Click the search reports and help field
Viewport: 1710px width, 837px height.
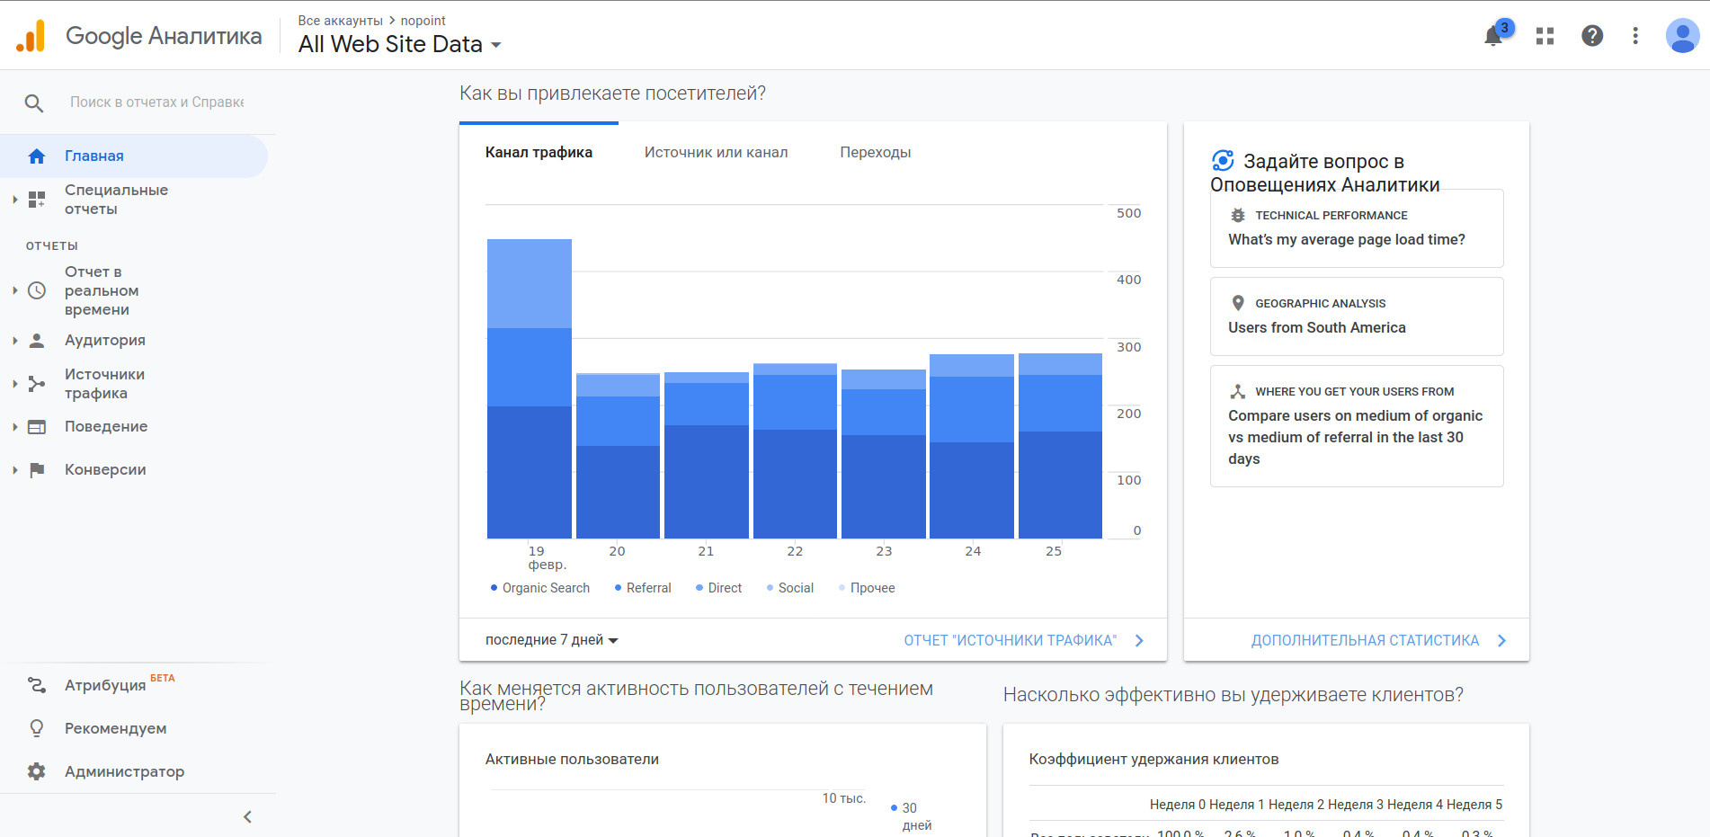tap(157, 102)
